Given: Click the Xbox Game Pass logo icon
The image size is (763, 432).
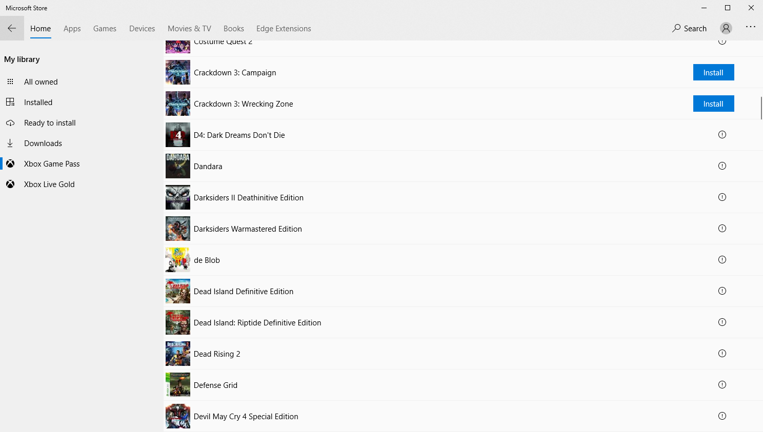Looking at the screenshot, I should pos(10,164).
